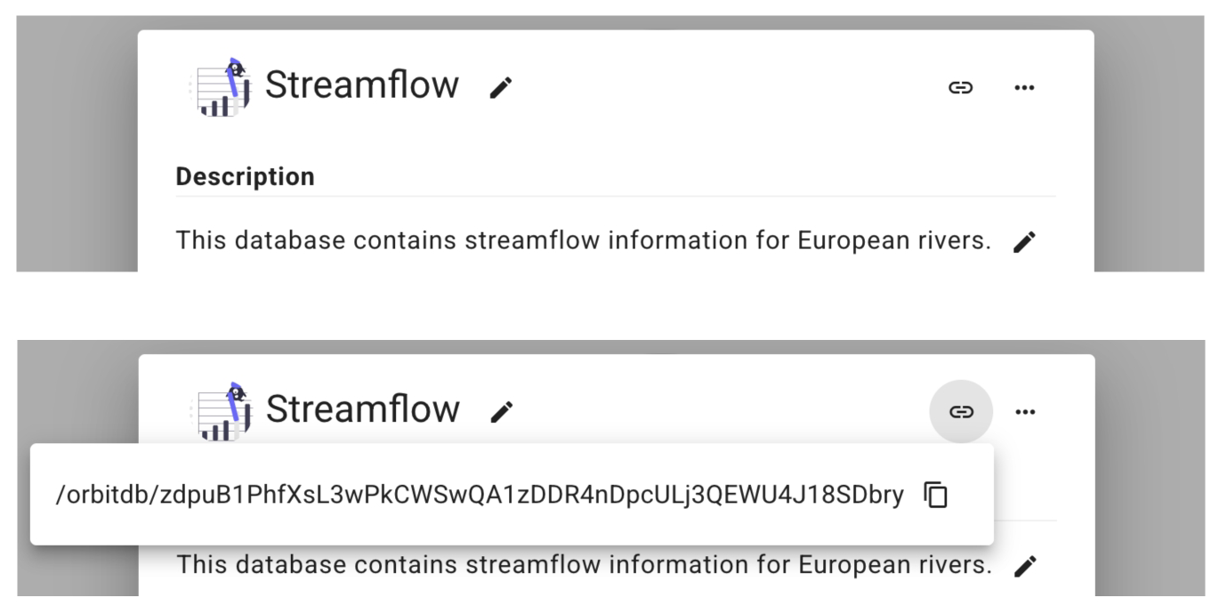Screen dimensions: 1219x614
Task: Click the /orbitdb/ address text in the popup
Action: [x=479, y=496]
